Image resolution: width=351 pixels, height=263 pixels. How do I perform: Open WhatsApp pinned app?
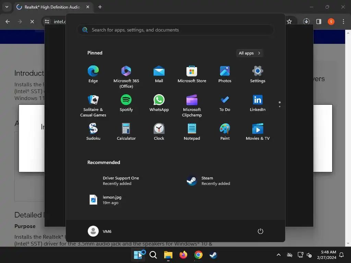(159, 103)
